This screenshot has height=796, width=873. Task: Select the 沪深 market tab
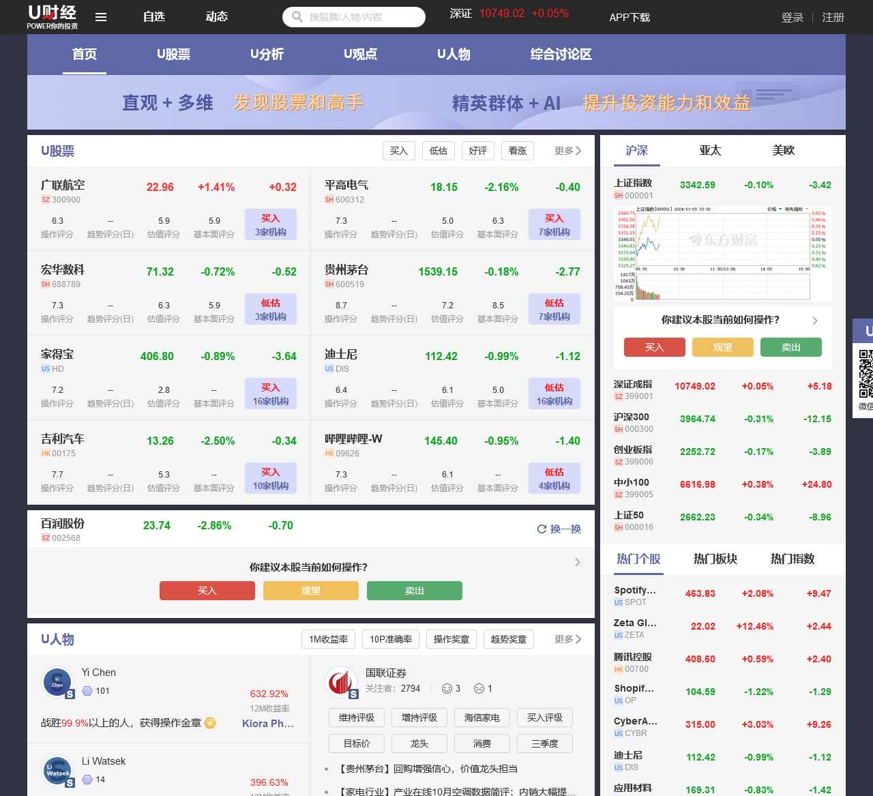tap(636, 150)
